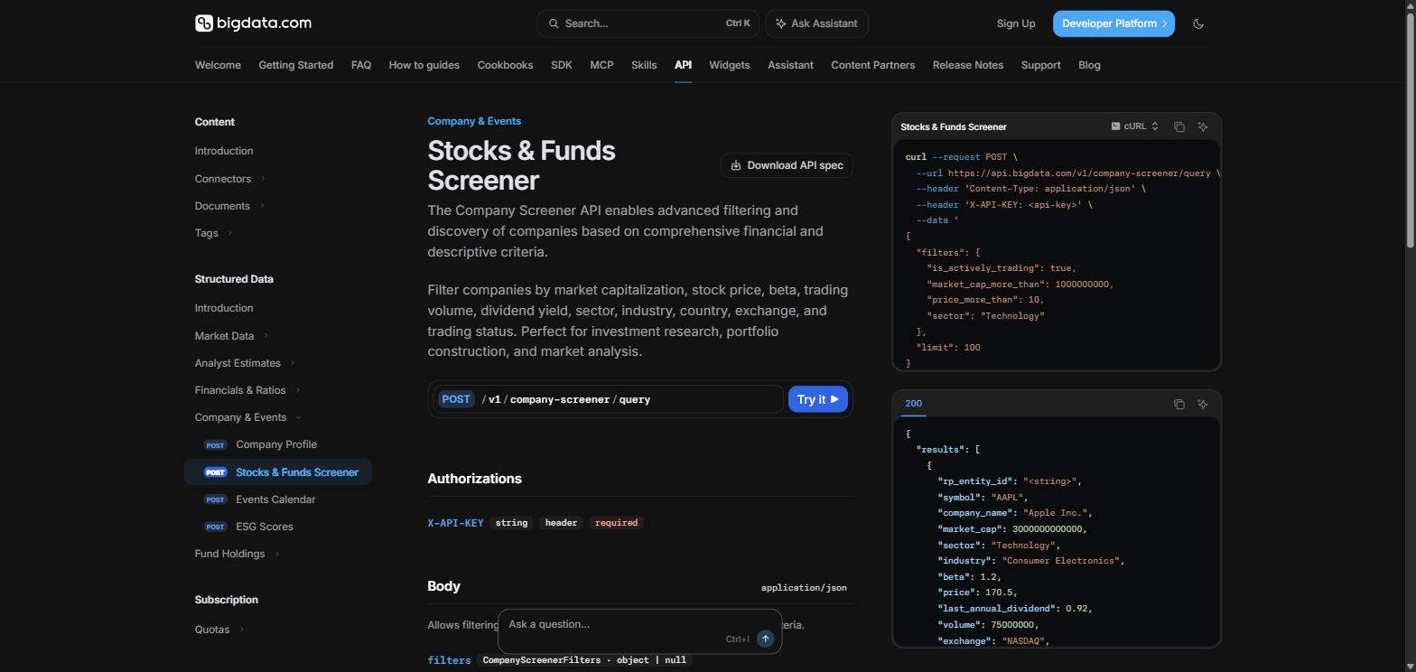The height and width of the screenshot is (672, 1416).
Task: Click the download icon in Download API spec
Action: [x=736, y=165]
